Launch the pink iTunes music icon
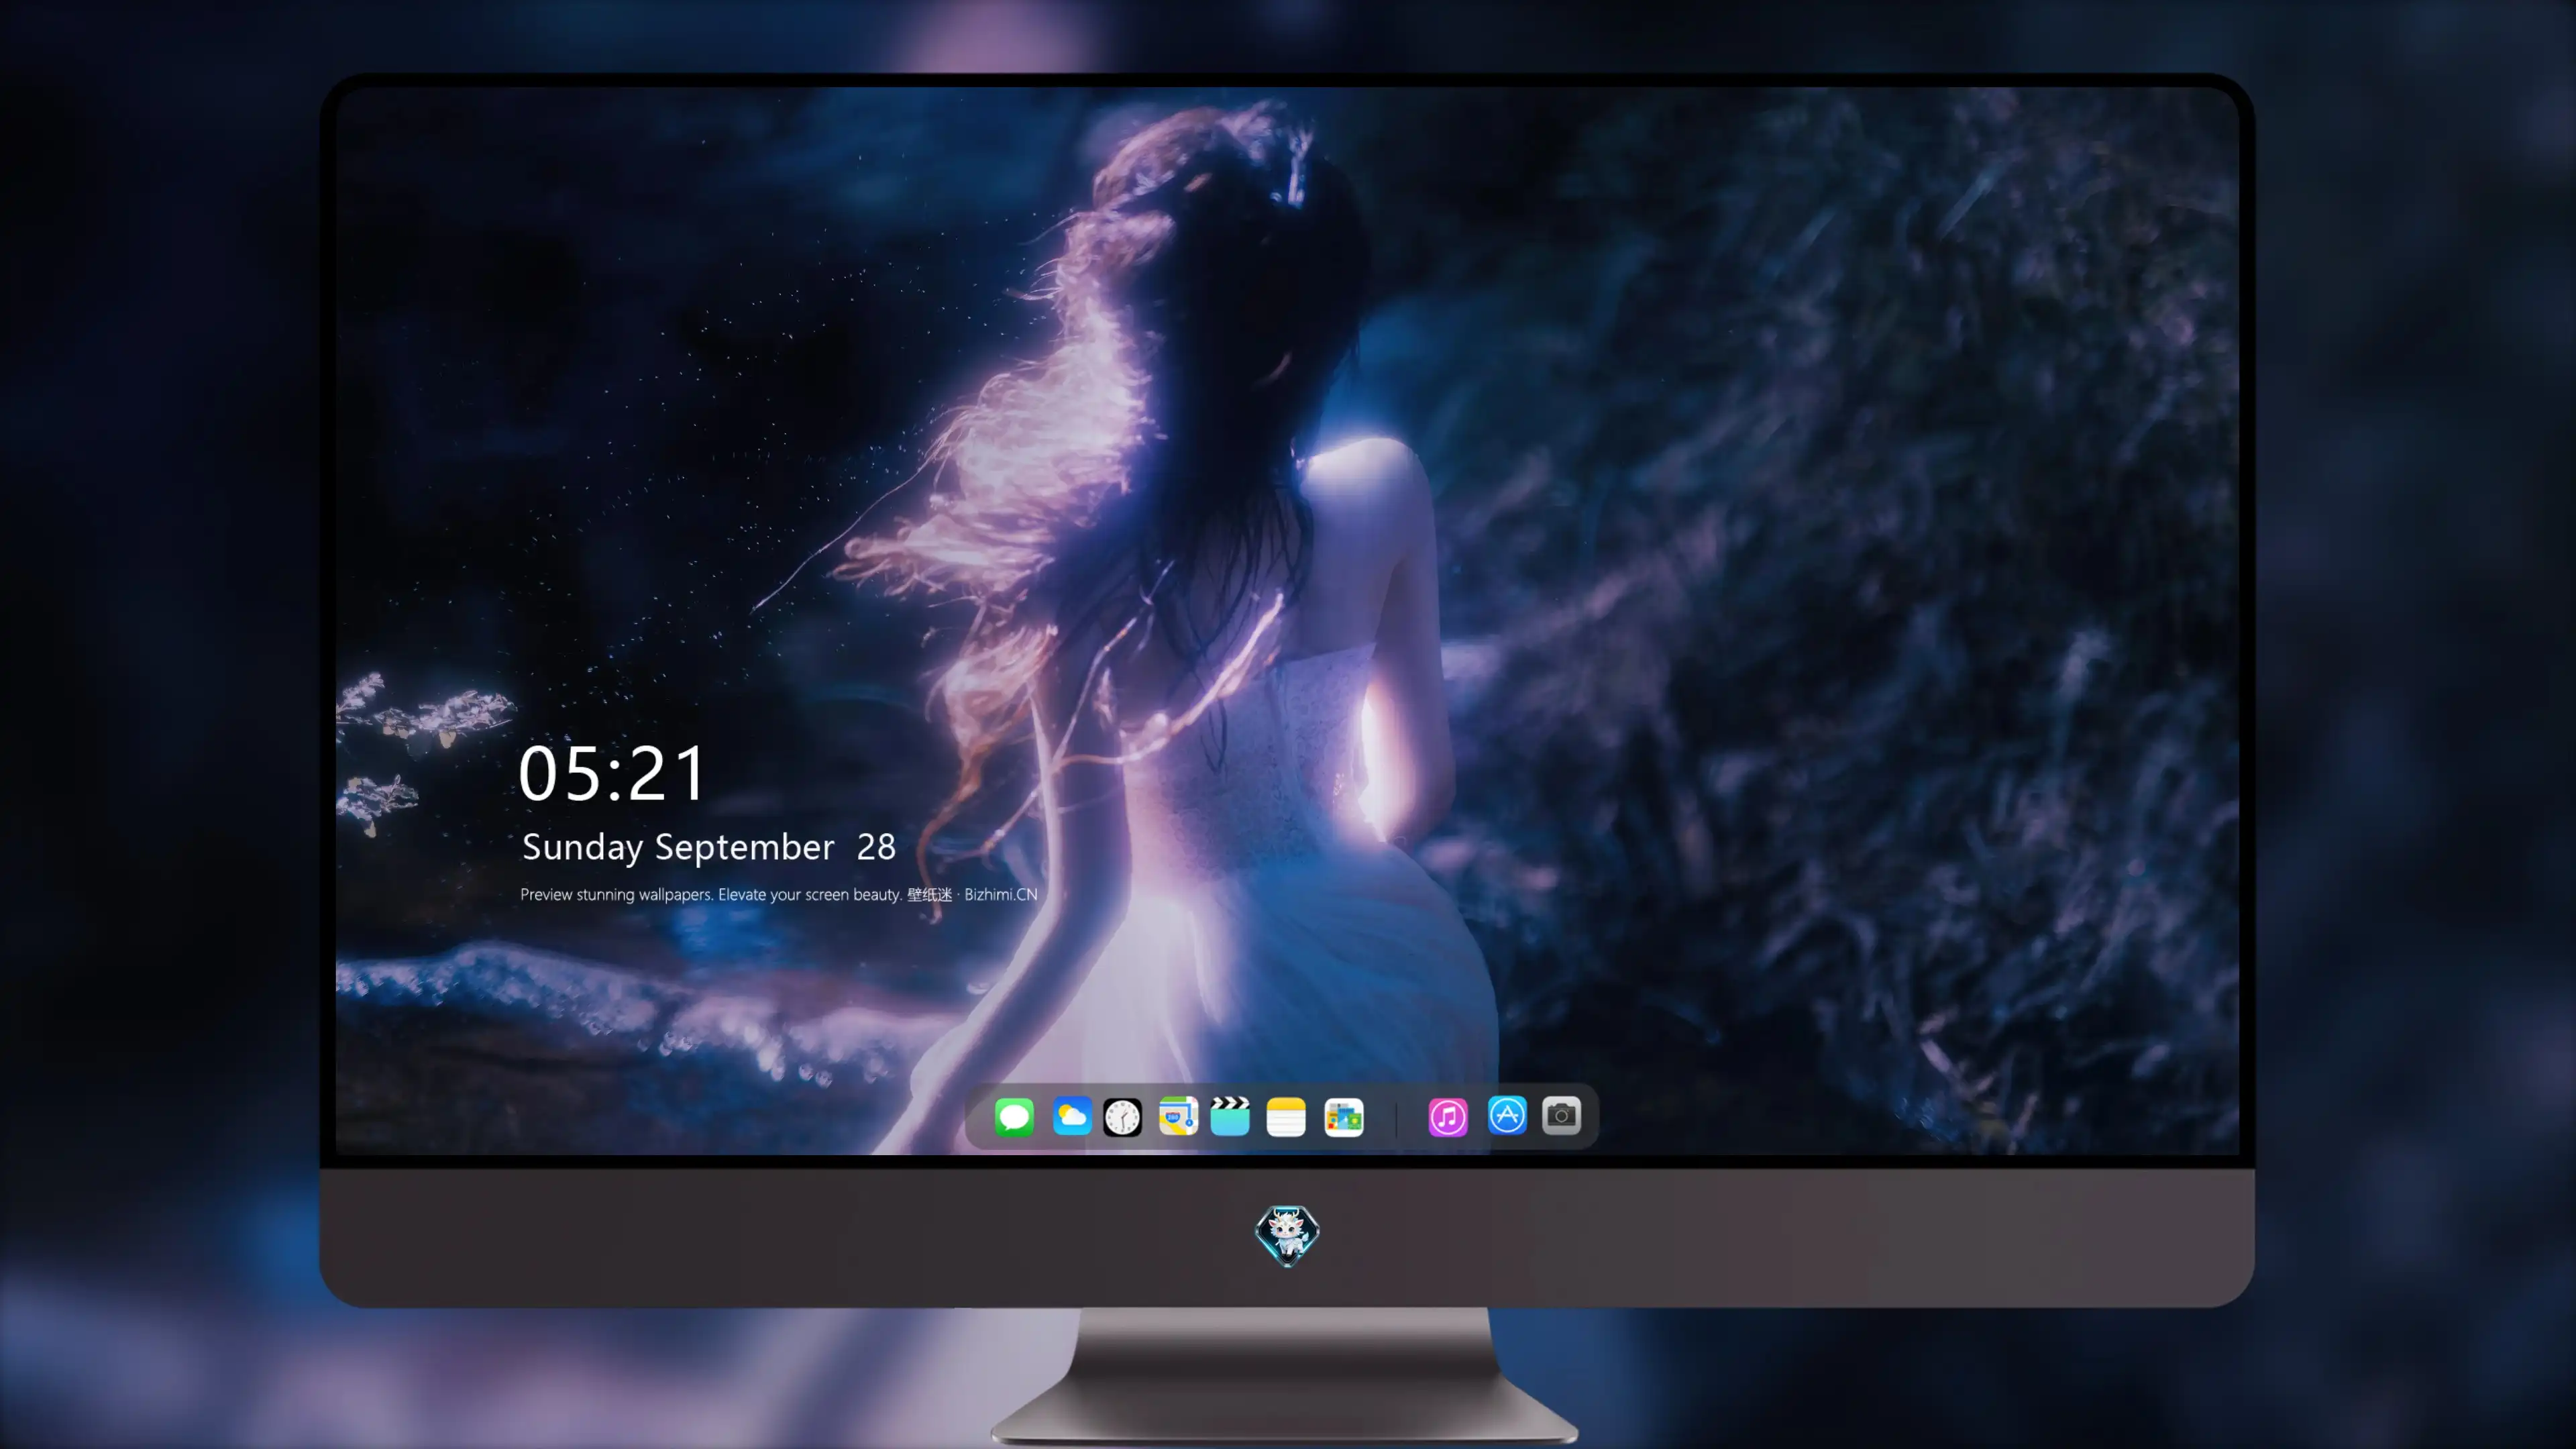This screenshot has height=1449, width=2576. tap(1448, 1116)
